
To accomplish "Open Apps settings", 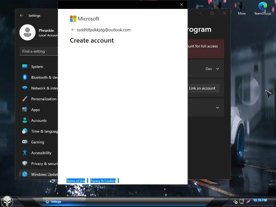I will [39, 110].
